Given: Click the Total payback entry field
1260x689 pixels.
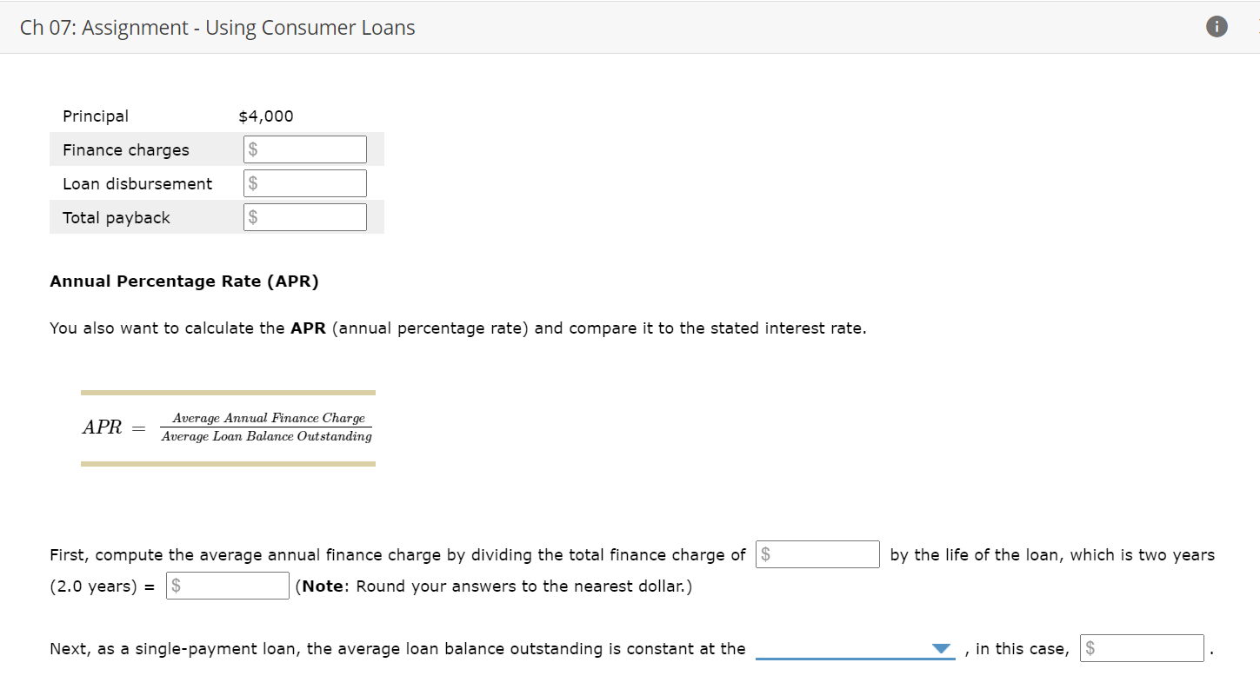Looking at the screenshot, I should (x=304, y=216).
